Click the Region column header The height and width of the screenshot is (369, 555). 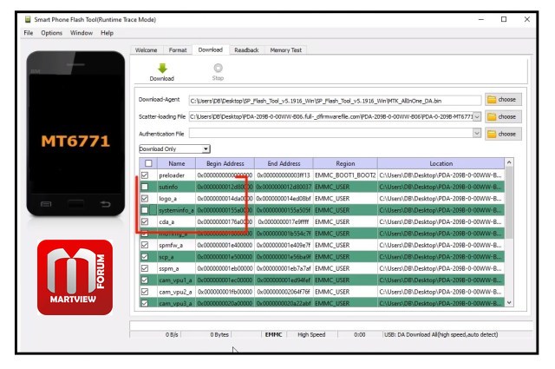click(345, 163)
